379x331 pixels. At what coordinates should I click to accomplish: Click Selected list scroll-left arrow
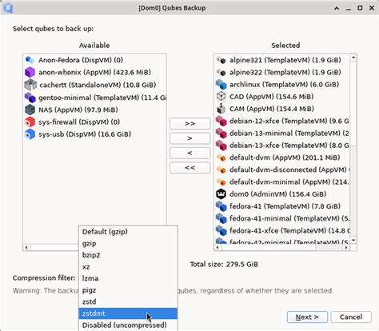217,247
